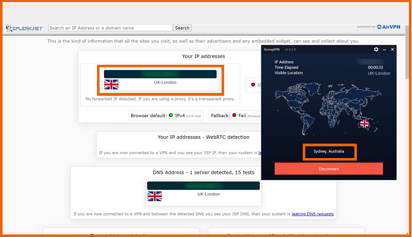
Task: Click UK flag in IP addresses box
Action: (x=111, y=85)
